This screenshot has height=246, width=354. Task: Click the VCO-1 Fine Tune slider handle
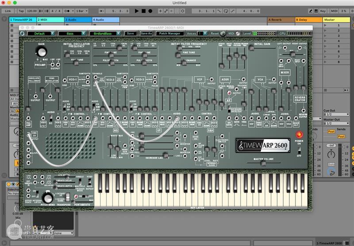click(76, 63)
